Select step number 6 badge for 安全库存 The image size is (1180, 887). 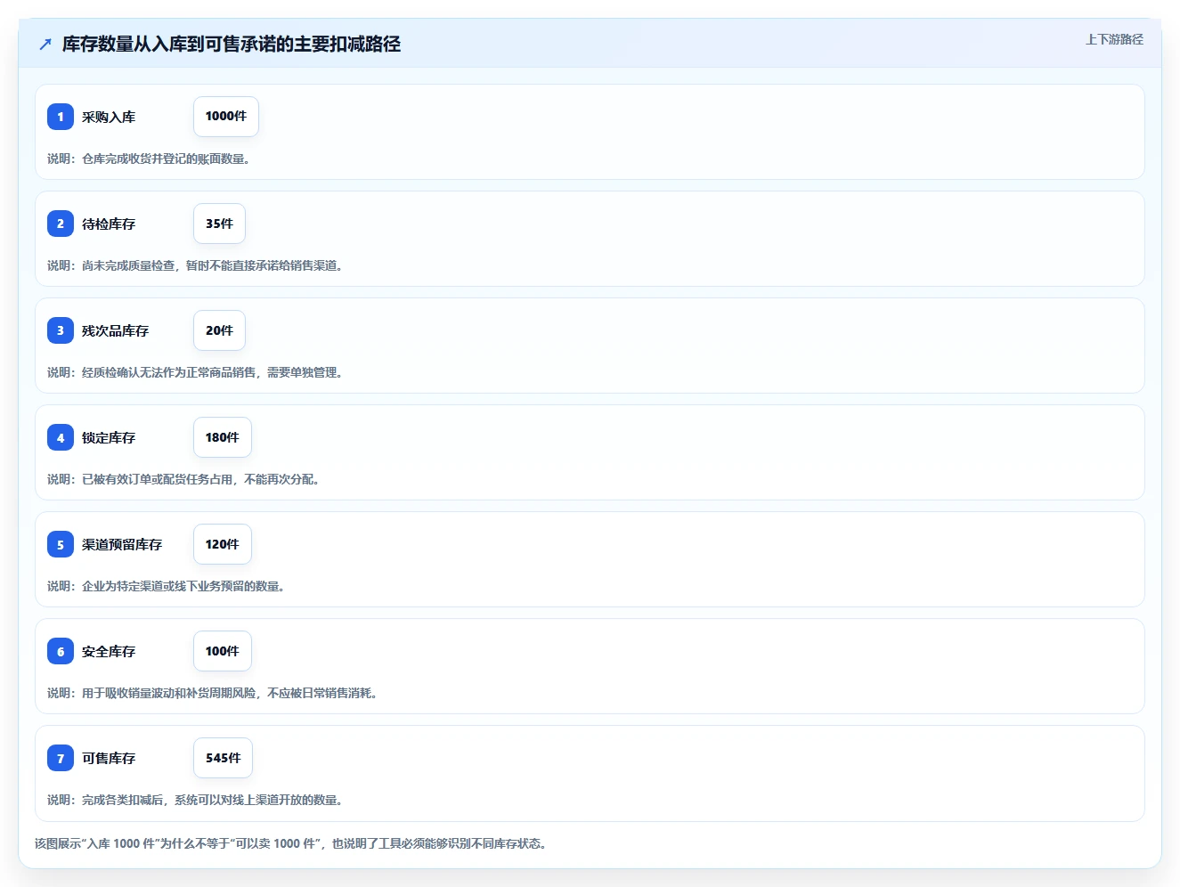(61, 651)
